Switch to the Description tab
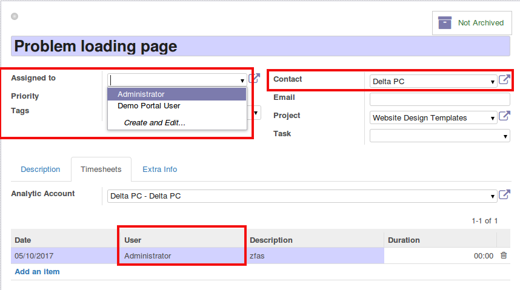This screenshot has width=520, height=290. tap(41, 170)
